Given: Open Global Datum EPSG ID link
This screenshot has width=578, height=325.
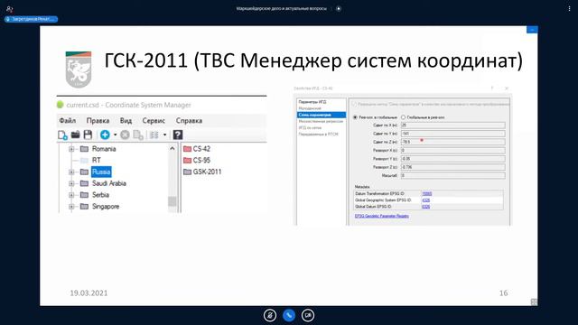Looking at the screenshot, I should 425,207.
